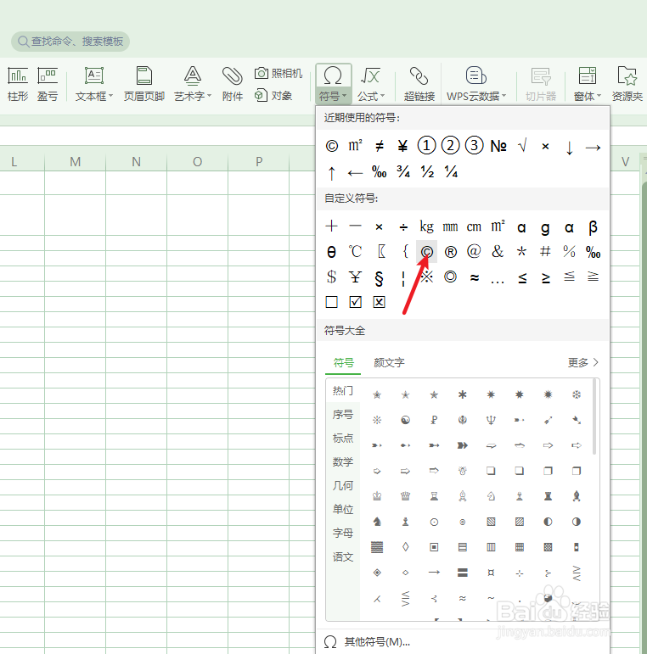Insert the ampersand custom symbol
The width and height of the screenshot is (647, 654).
[x=498, y=251]
